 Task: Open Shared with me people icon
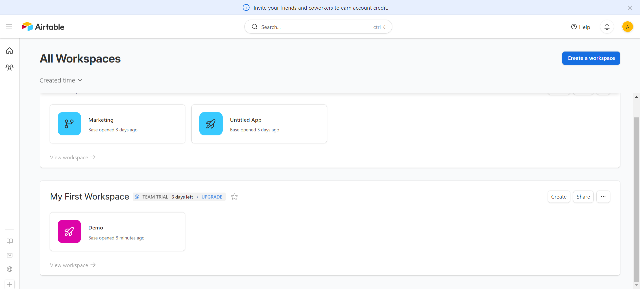click(10, 68)
